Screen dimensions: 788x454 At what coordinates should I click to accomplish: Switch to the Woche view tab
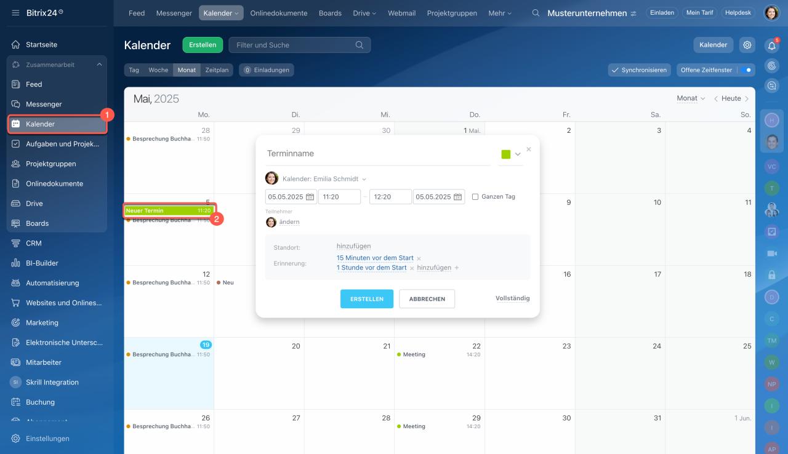(x=158, y=70)
